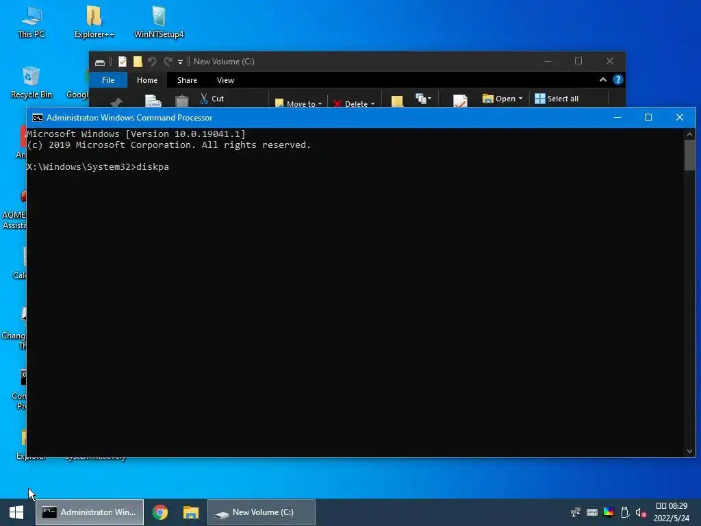Click the Copy icon in Explorer ribbon
This screenshot has width=701, height=526.
pos(153,101)
